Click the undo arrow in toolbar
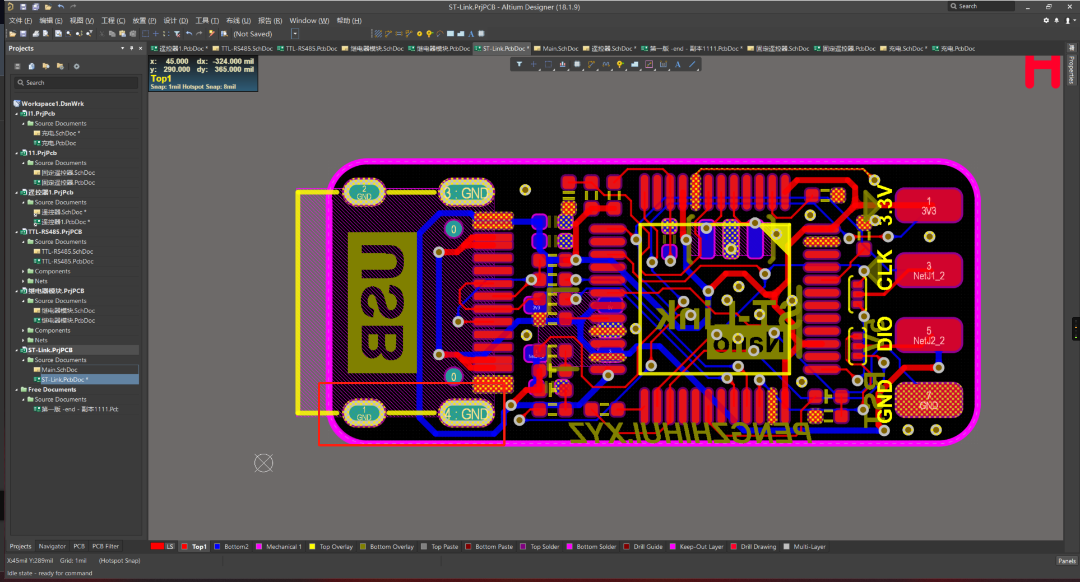The width and height of the screenshot is (1080, 582). tap(189, 34)
